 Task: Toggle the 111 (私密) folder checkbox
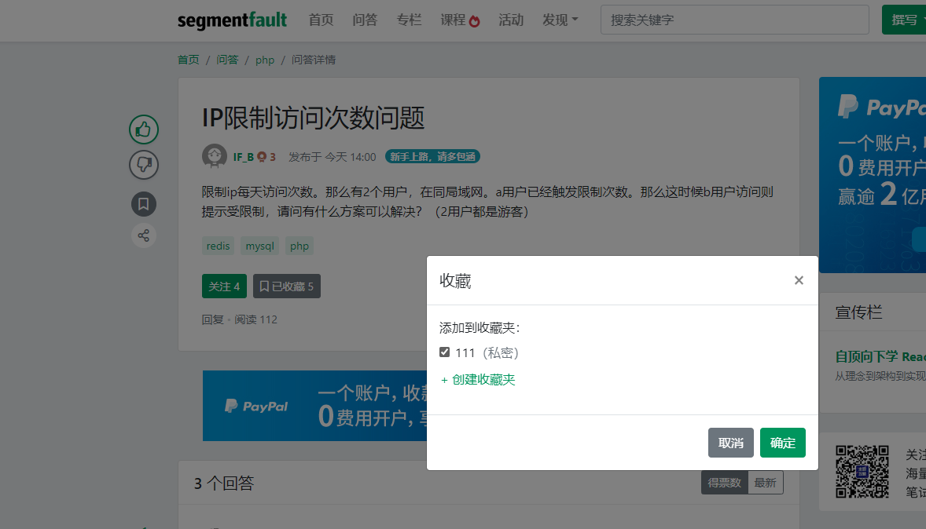click(445, 352)
